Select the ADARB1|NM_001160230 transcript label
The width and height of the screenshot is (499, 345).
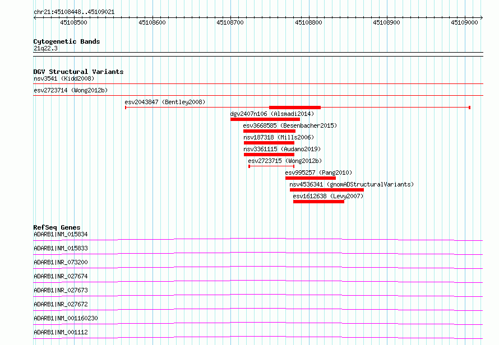[66, 318]
